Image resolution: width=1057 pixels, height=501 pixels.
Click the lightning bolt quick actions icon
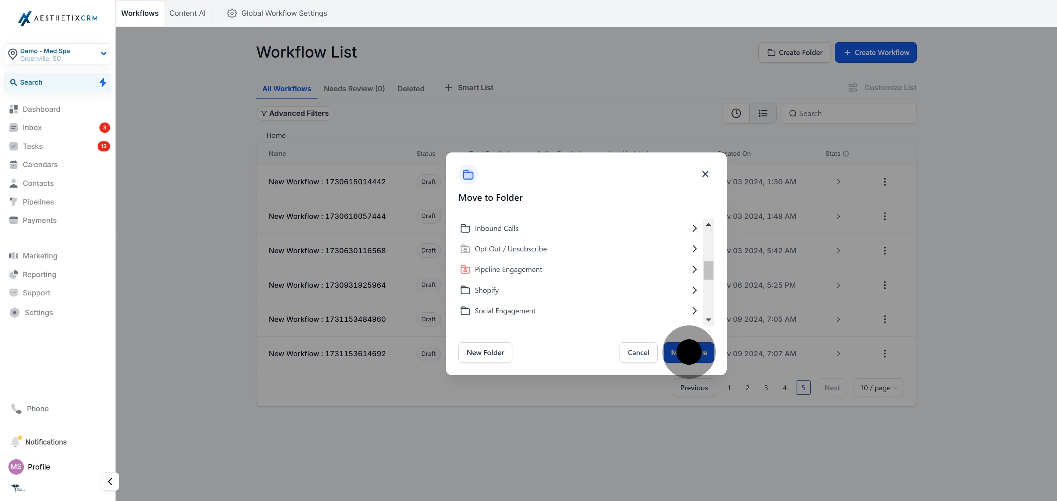(x=103, y=82)
